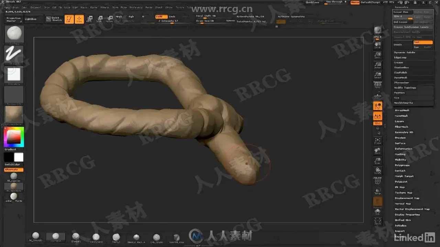The height and width of the screenshot is (247, 440).
Task: Pick a color in the color picker
Action: pos(14,137)
